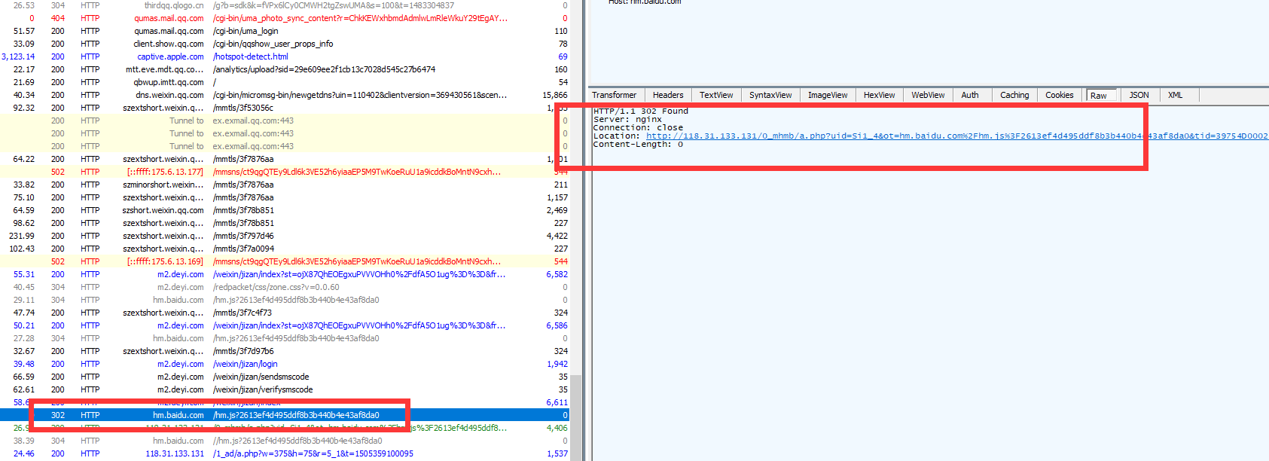Select the client.show.qq.com qqshow_user_props_info session

[285, 44]
